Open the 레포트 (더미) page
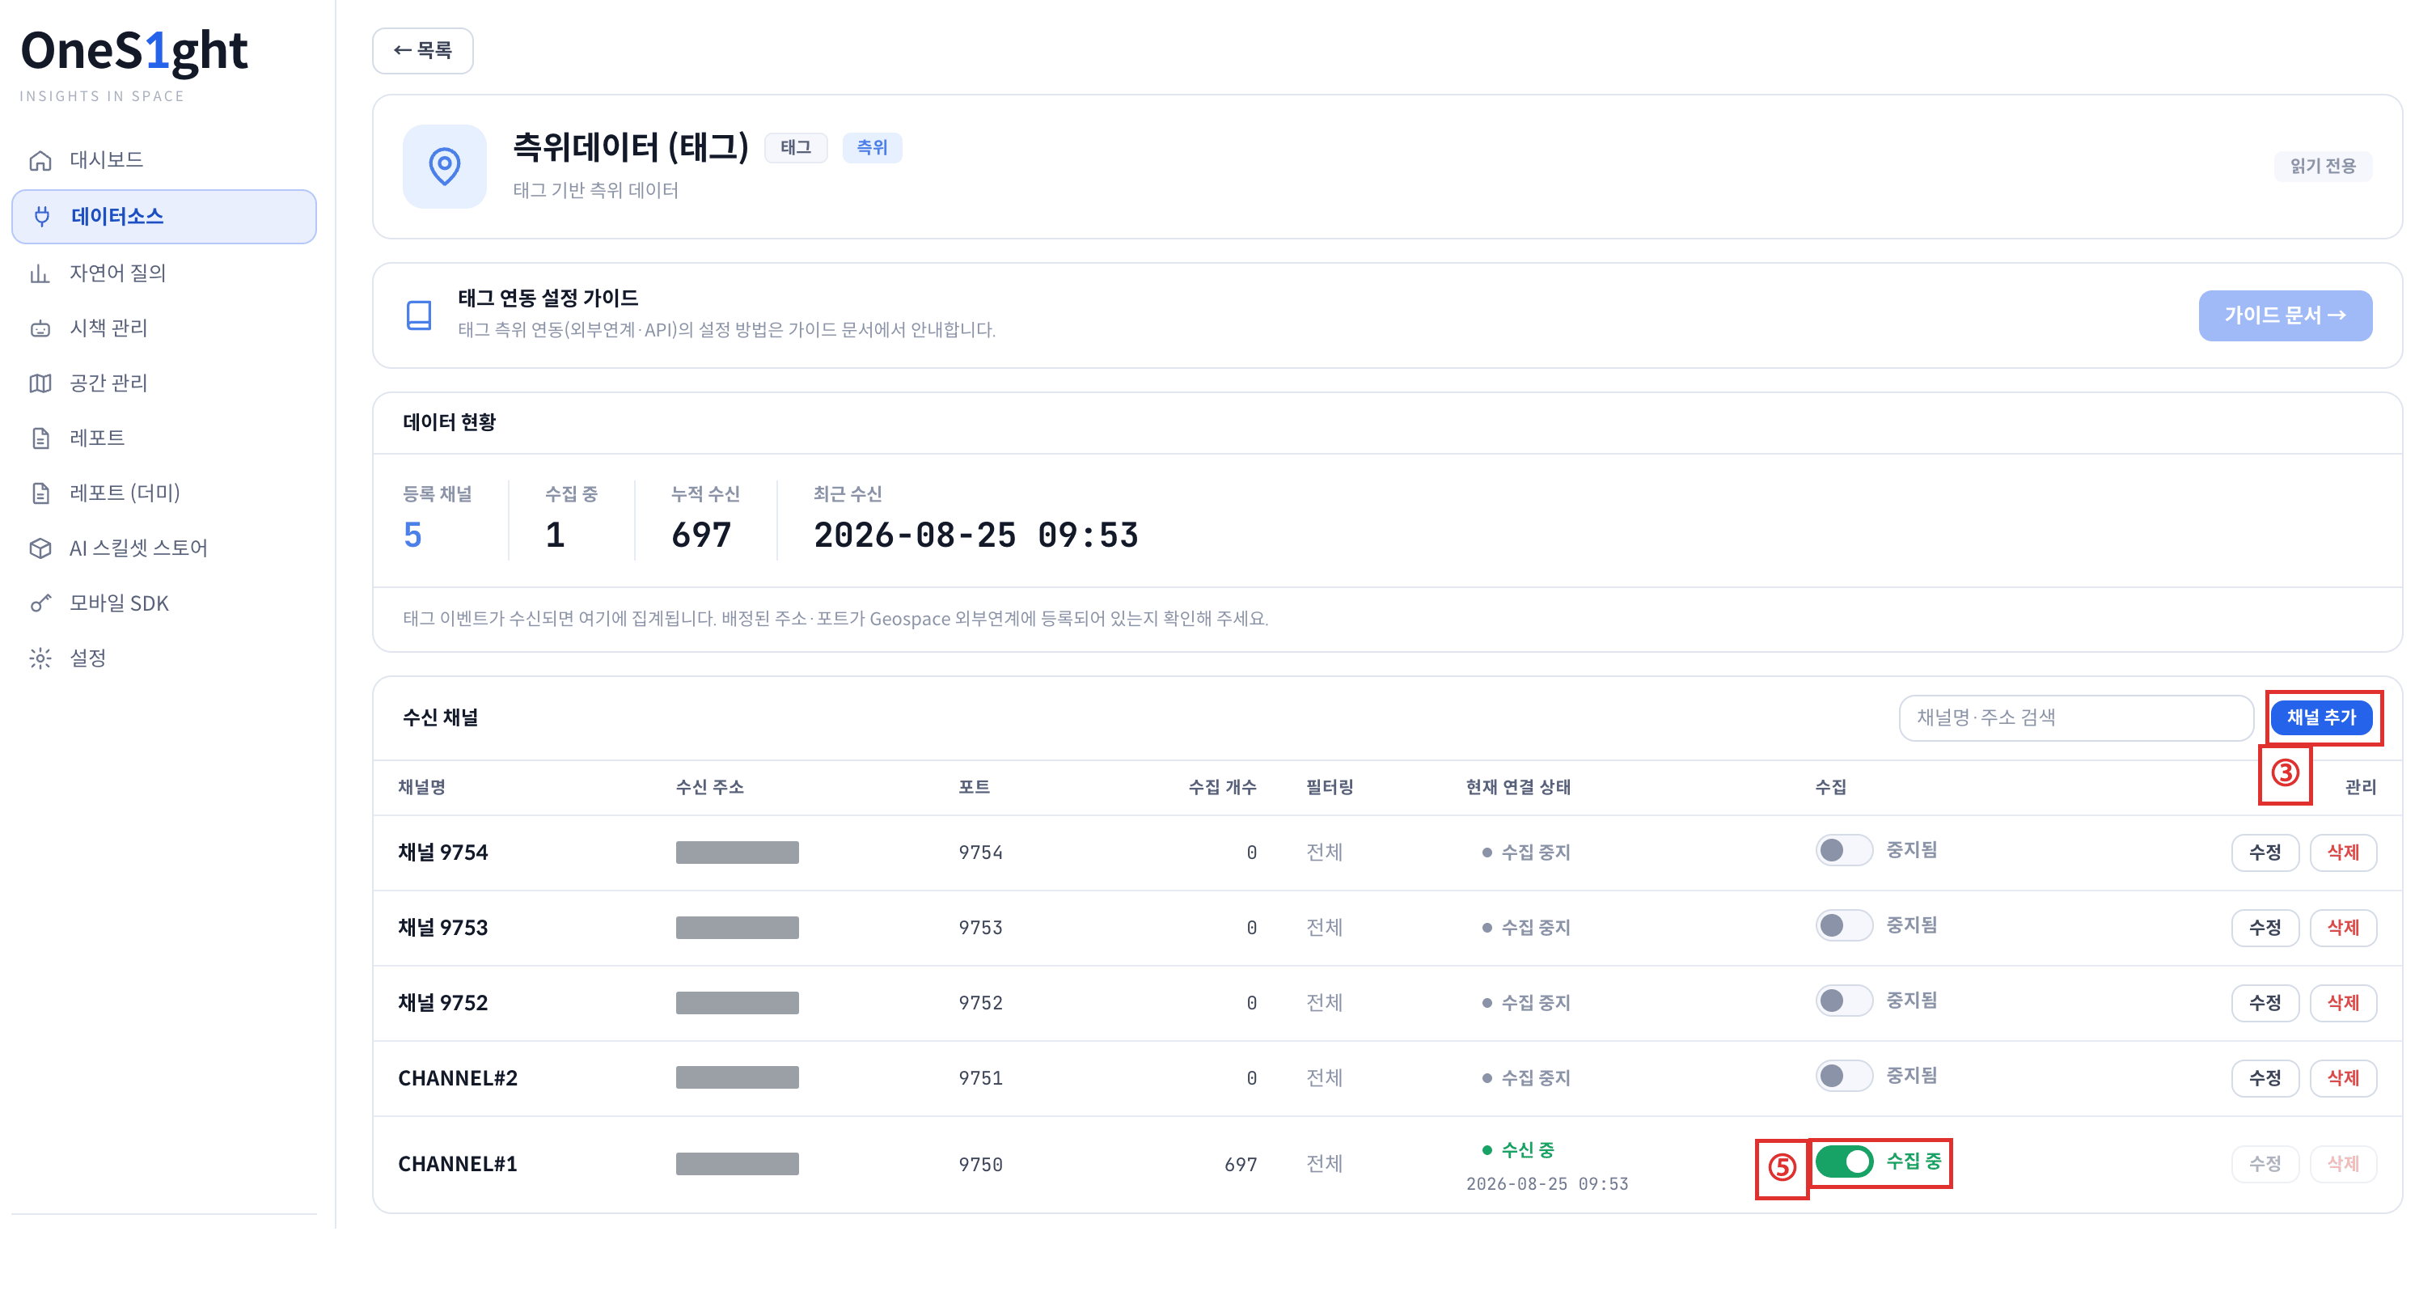2436x1299 pixels. (x=163, y=493)
